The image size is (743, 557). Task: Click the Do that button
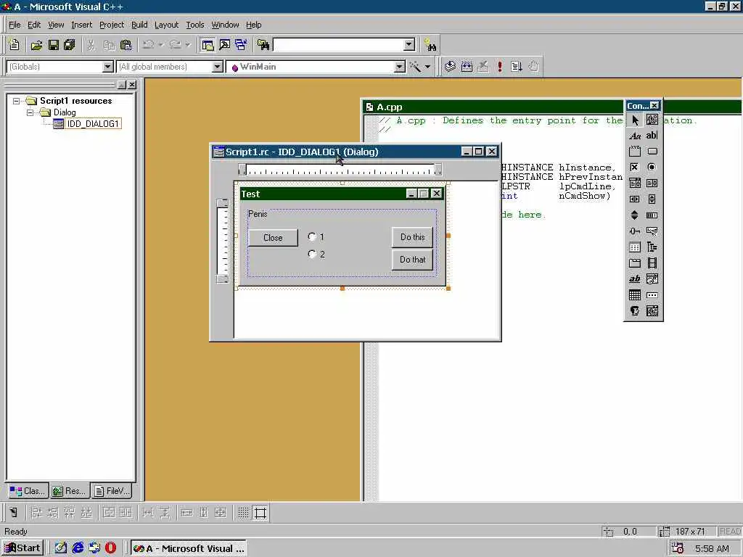click(x=412, y=260)
